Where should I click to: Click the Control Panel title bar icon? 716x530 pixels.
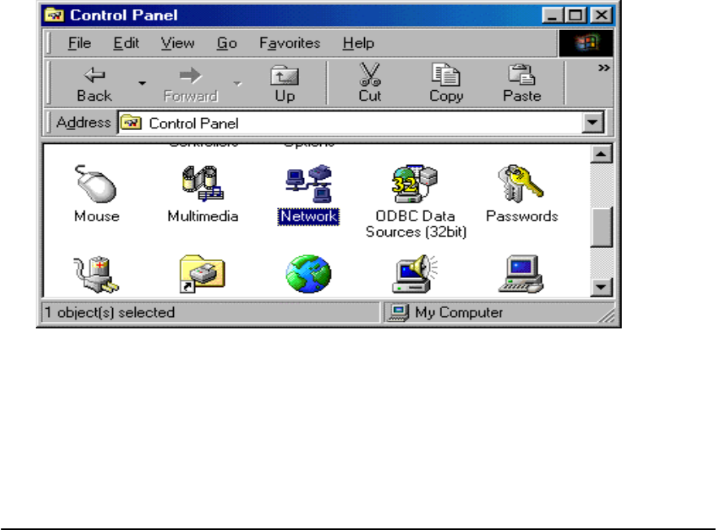(54, 15)
